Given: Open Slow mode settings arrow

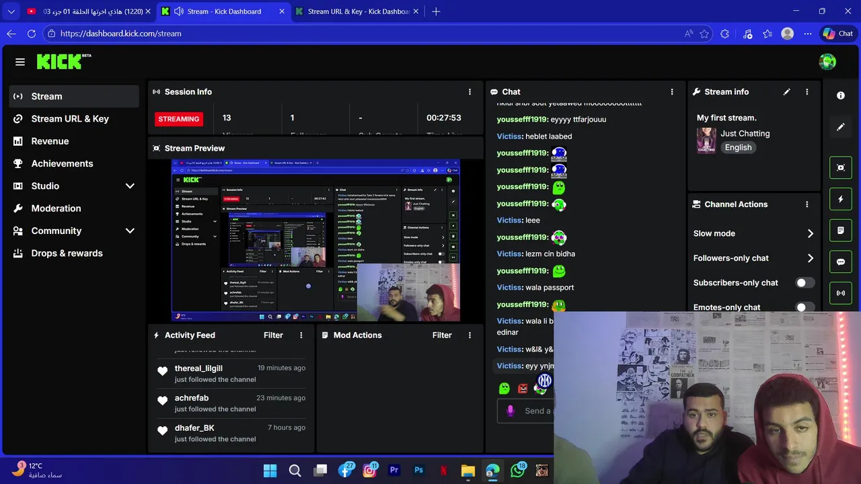Looking at the screenshot, I should 810,233.
